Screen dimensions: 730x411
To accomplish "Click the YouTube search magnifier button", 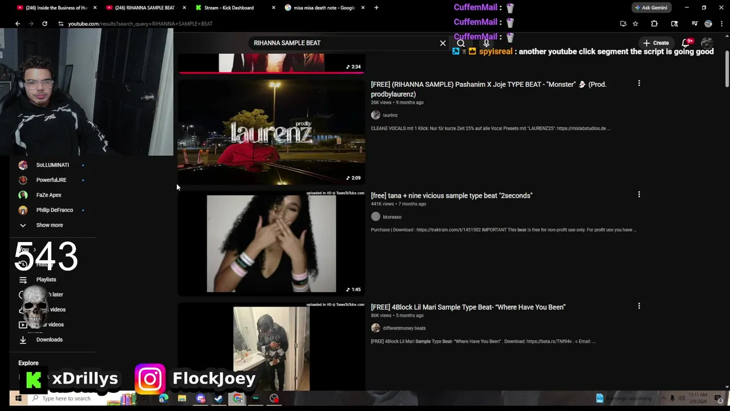I will (x=461, y=43).
